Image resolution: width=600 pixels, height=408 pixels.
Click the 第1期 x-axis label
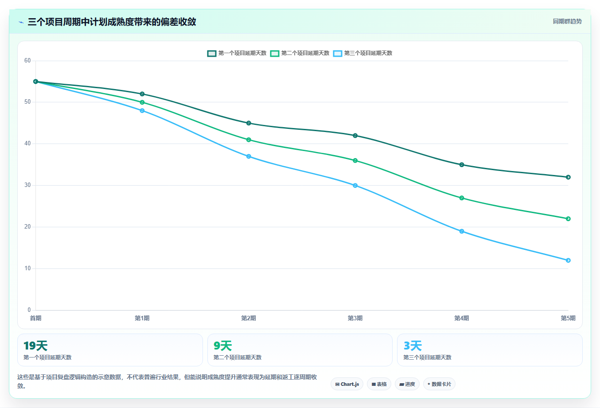(x=142, y=318)
